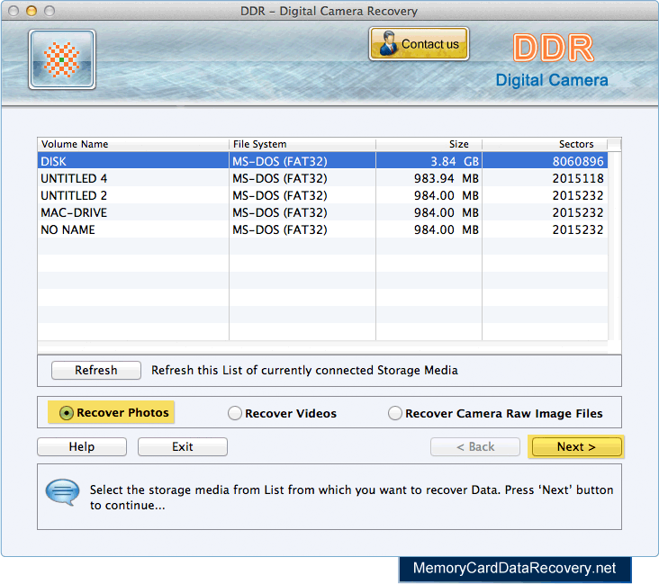The height and width of the screenshot is (584, 659).
Task: Click the blue speech bubble hint icon
Action: tap(62, 492)
